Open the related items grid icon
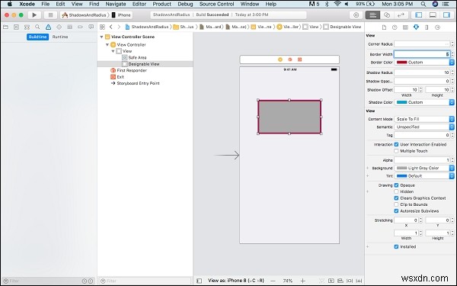The width and height of the screenshot is (457, 286). point(102,27)
